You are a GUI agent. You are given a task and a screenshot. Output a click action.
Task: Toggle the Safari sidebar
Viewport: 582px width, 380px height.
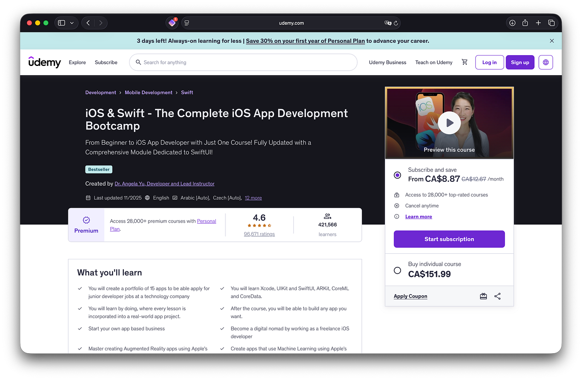pos(62,23)
